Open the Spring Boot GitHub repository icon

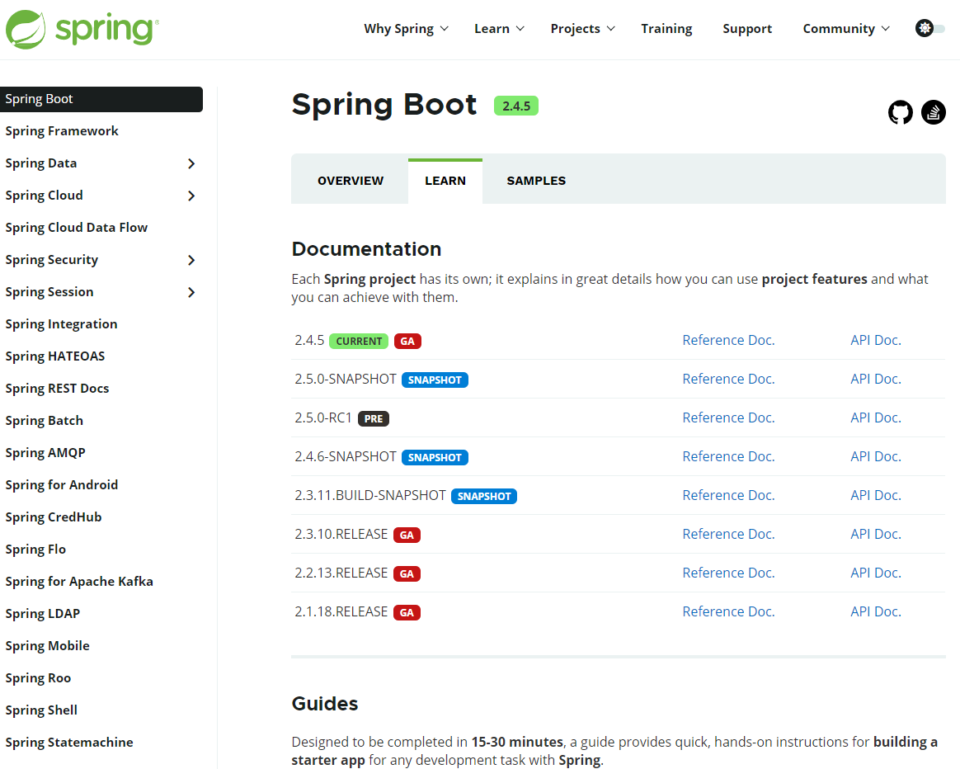click(x=900, y=112)
